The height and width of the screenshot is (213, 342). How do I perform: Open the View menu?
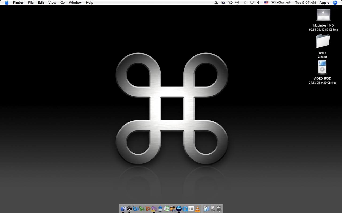pyautogui.click(x=52, y=3)
